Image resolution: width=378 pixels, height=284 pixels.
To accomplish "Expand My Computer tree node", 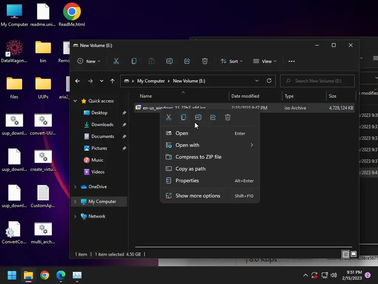I will [75, 202].
